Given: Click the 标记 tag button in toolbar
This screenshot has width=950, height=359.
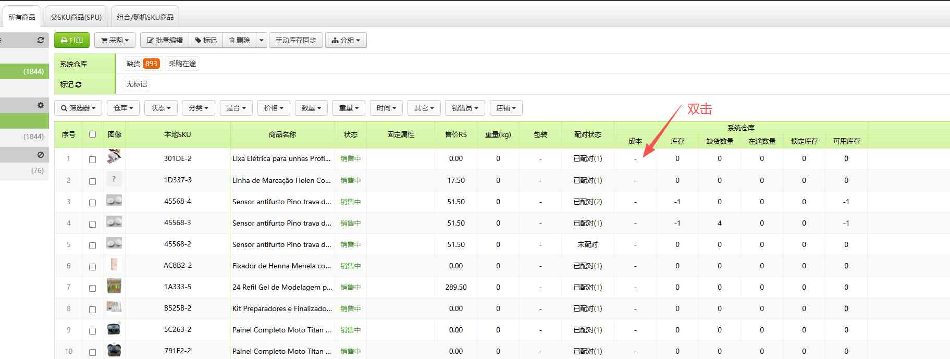Looking at the screenshot, I should [206, 40].
